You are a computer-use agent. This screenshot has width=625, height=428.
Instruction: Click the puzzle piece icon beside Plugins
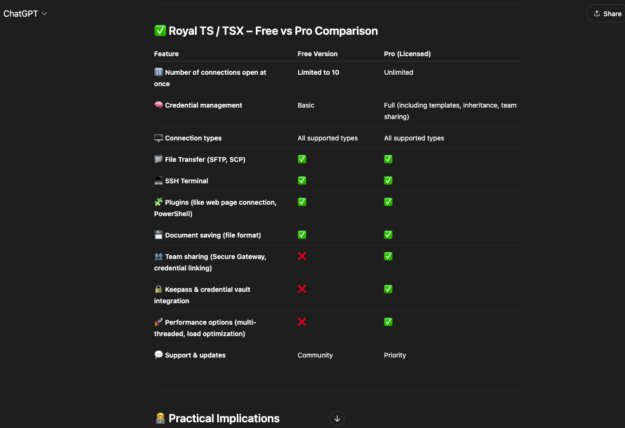159,202
